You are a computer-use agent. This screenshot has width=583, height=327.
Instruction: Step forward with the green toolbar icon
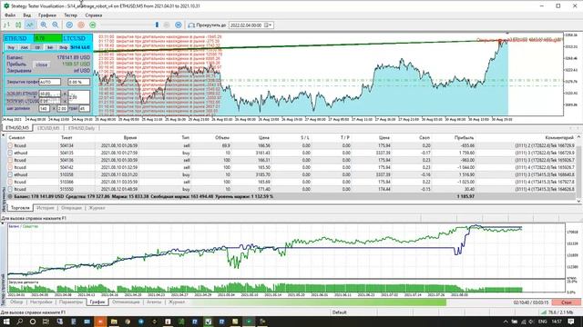[93, 25]
